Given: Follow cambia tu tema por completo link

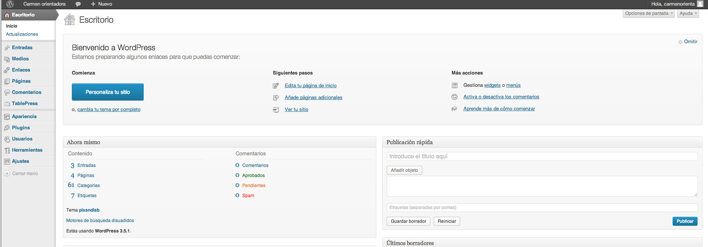Looking at the screenshot, I should pyautogui.click(x=109, y=110).
